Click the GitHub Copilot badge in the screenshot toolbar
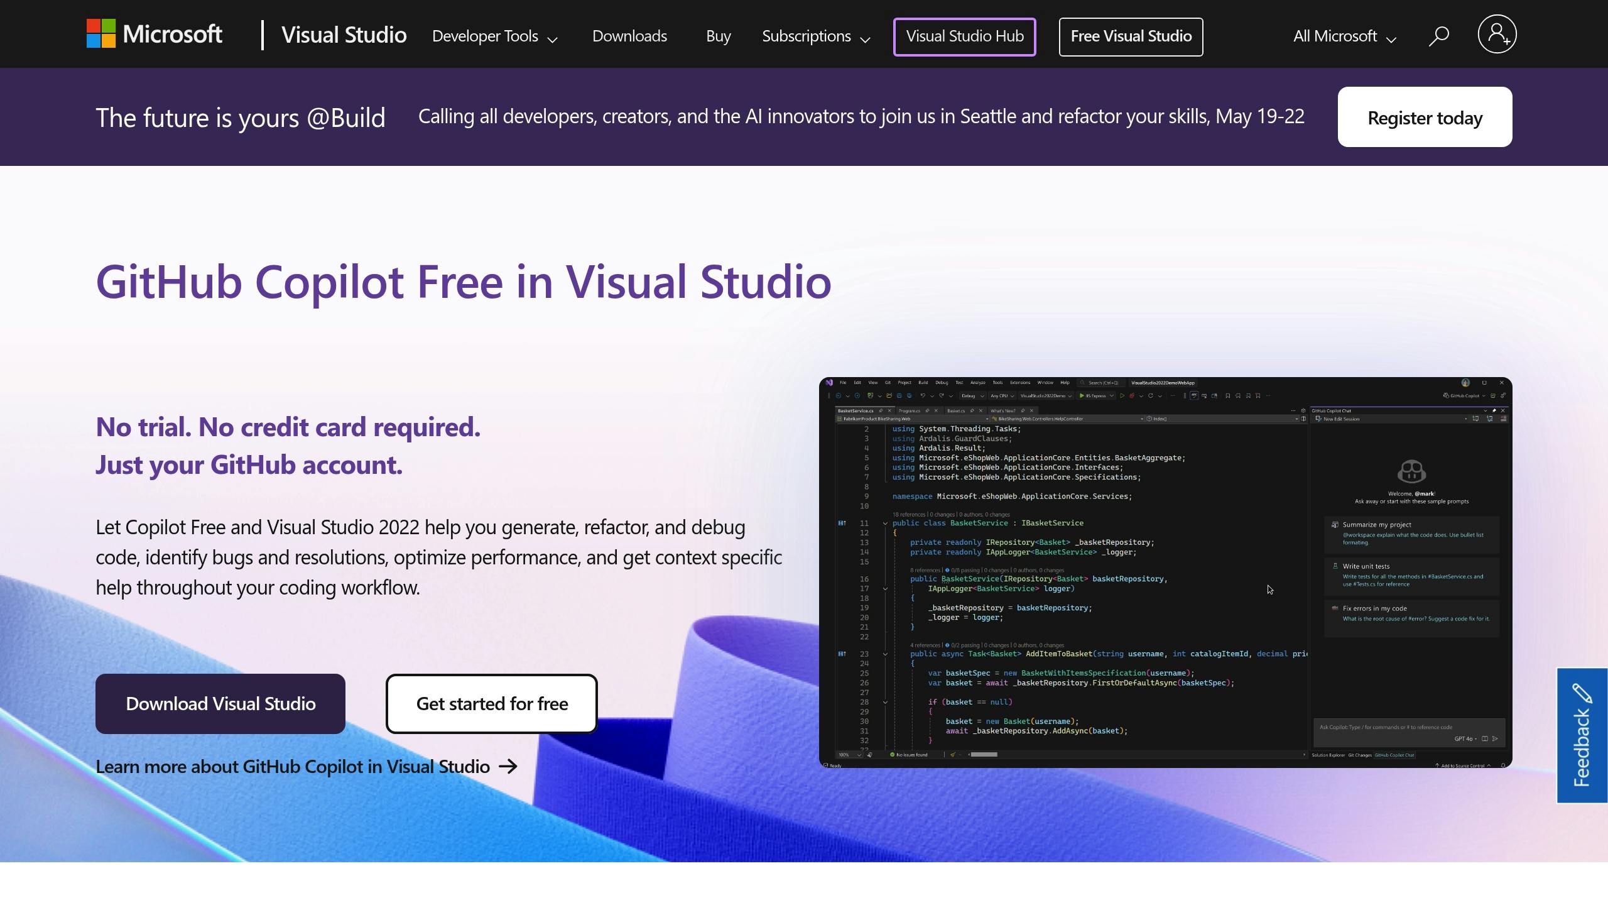 click(x=1464, y=396)
